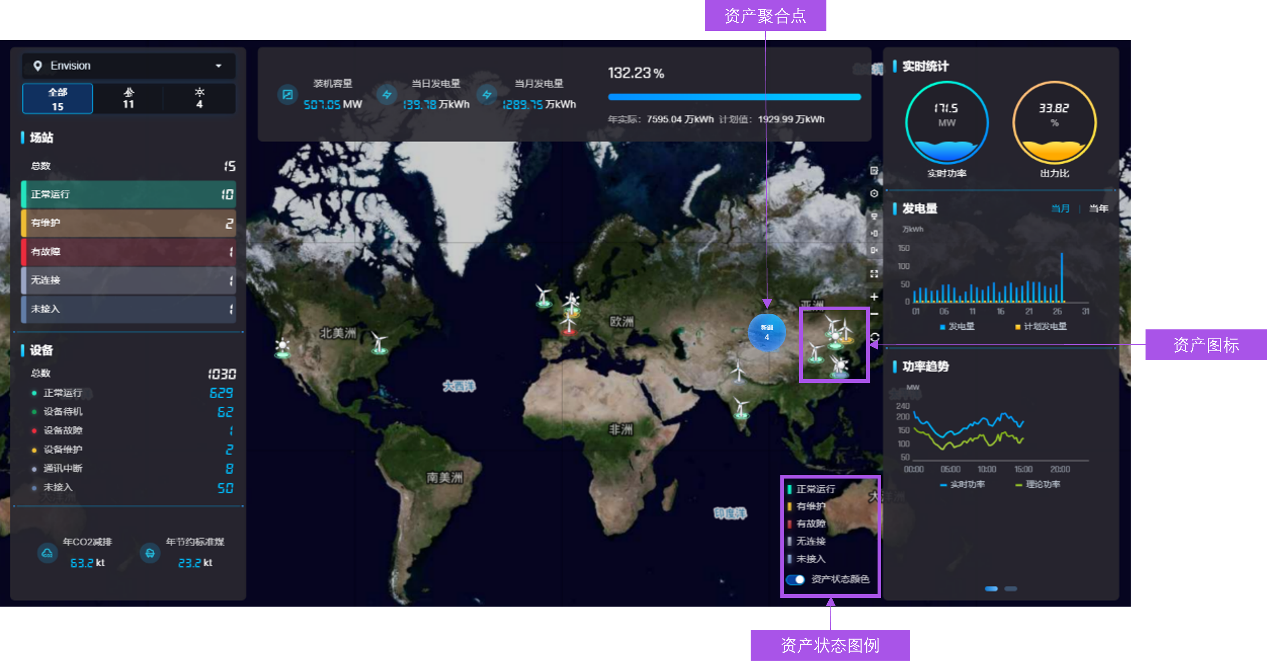Select the wind turbine filter showing 11
Image resolution: width=1267 pixels, height=665 pixels.
(x=129, y=98)
